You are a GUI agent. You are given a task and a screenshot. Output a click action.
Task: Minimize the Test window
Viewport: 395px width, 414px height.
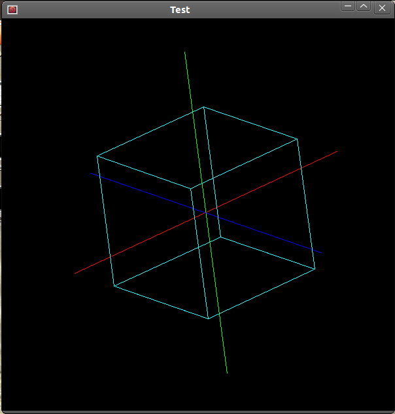[348, 7]
